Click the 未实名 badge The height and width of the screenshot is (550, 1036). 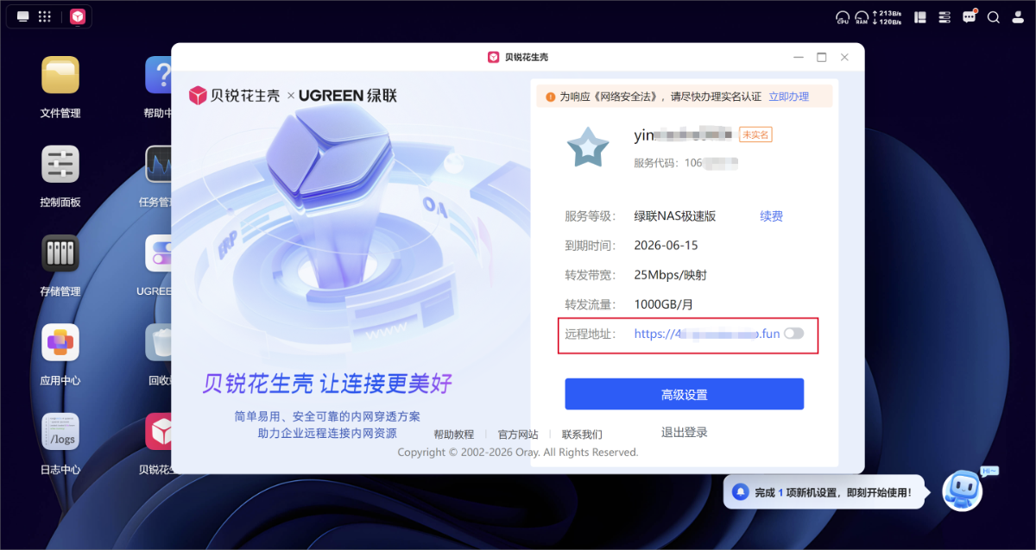click(755, 134)
